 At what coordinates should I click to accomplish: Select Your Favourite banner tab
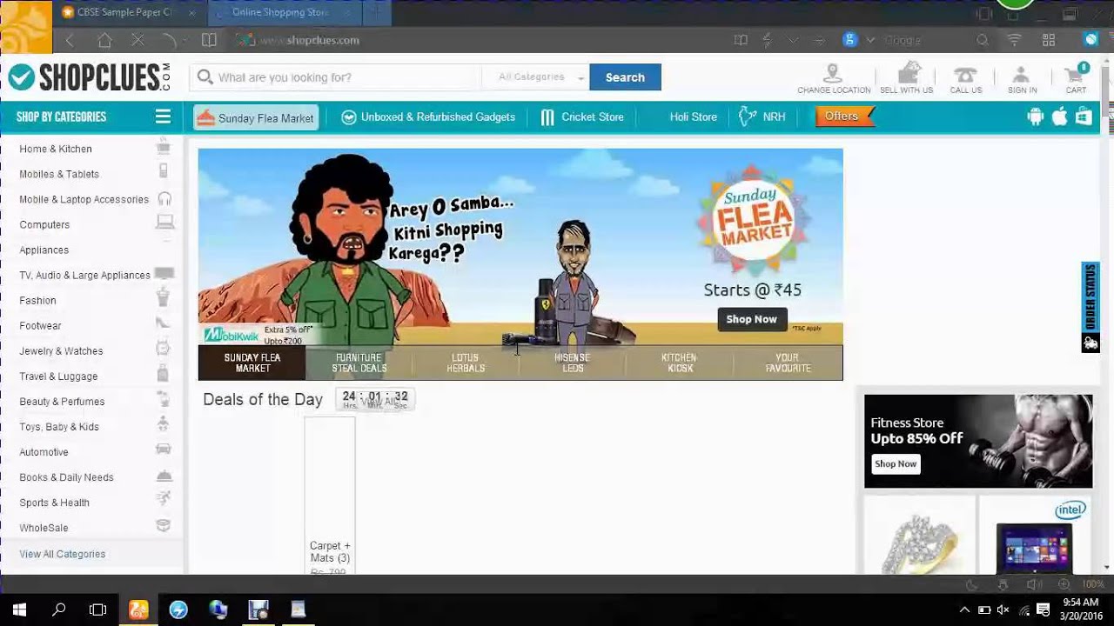[788, 363]
